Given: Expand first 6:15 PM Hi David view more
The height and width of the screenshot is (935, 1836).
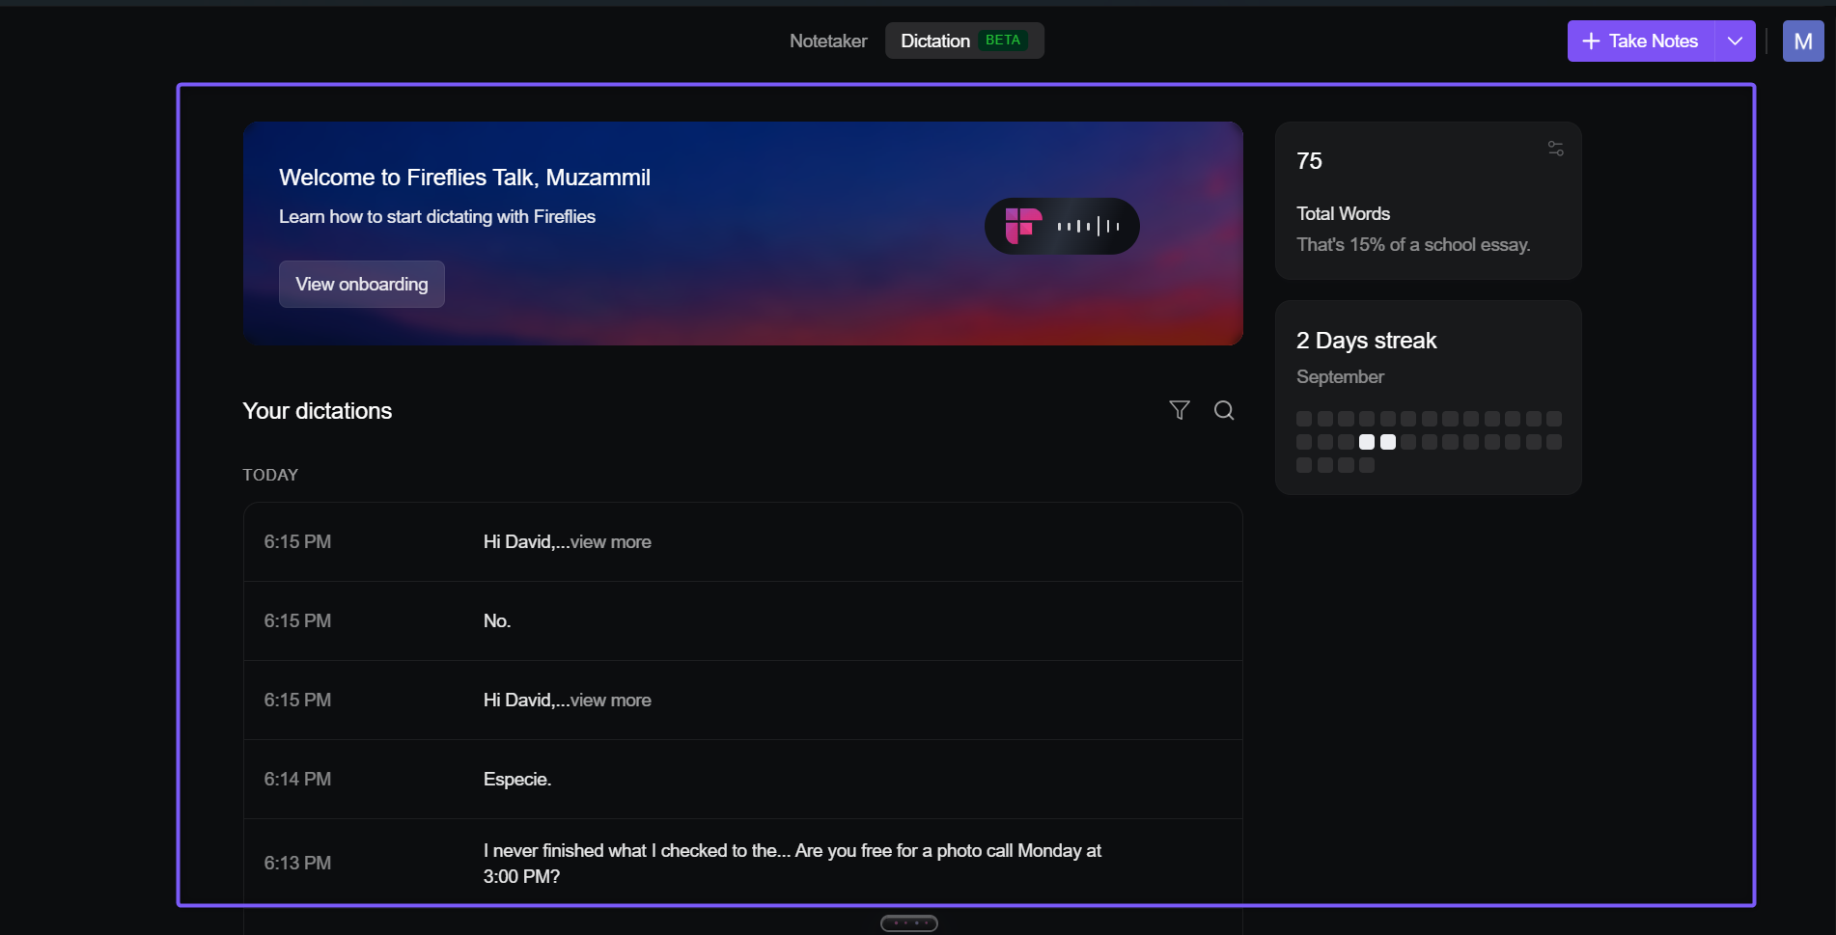Looking at the screenshot, I should (x=610, y=542).
